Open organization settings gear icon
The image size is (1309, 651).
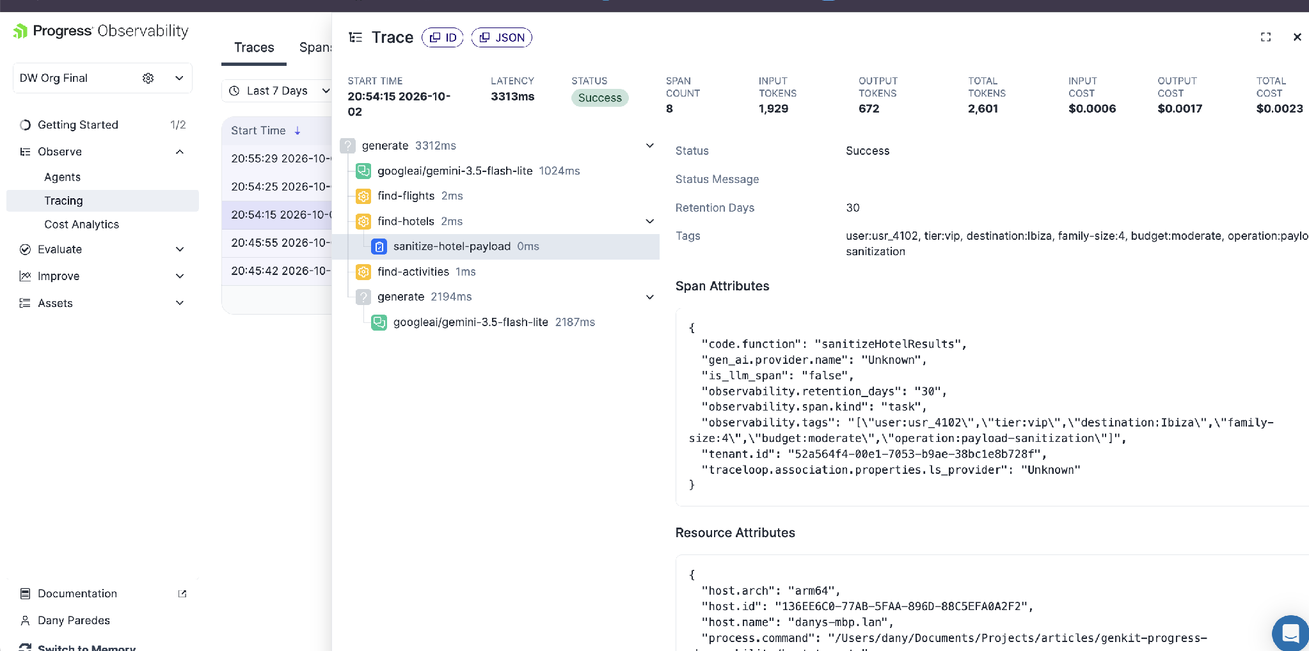click(x=148, y=78)
